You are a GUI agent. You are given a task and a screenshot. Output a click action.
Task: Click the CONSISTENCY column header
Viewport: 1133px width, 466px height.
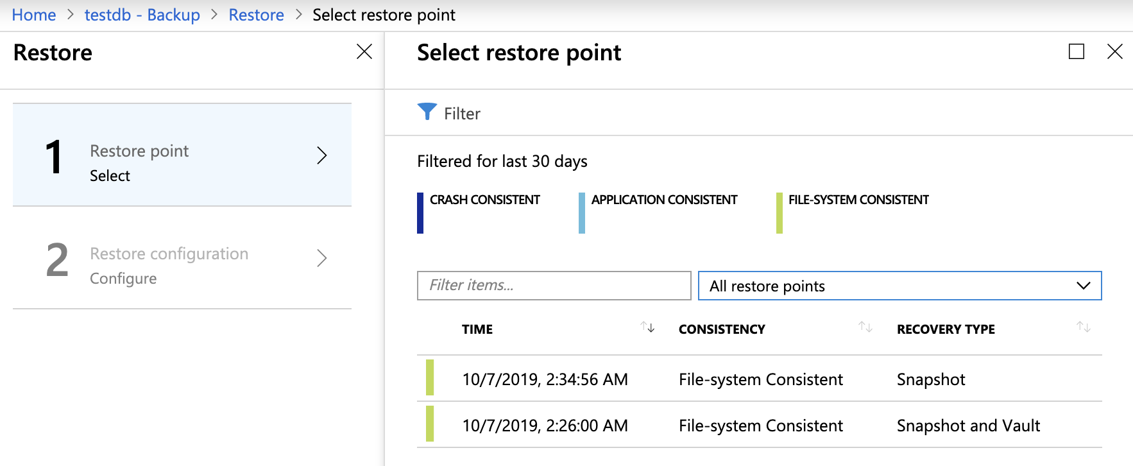coord(722,329)
